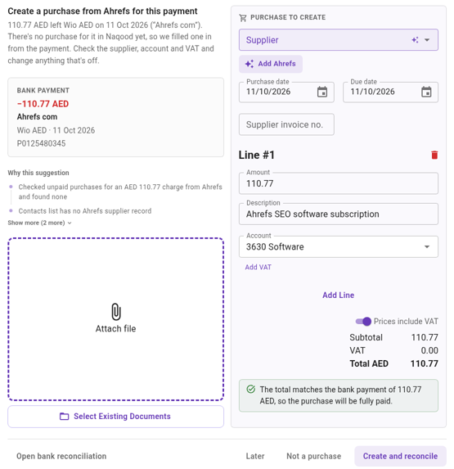
Task: Click 'Contacts list has no Ahrefs supplier record'
Action: pyautogui.click(x=85, y=211)
